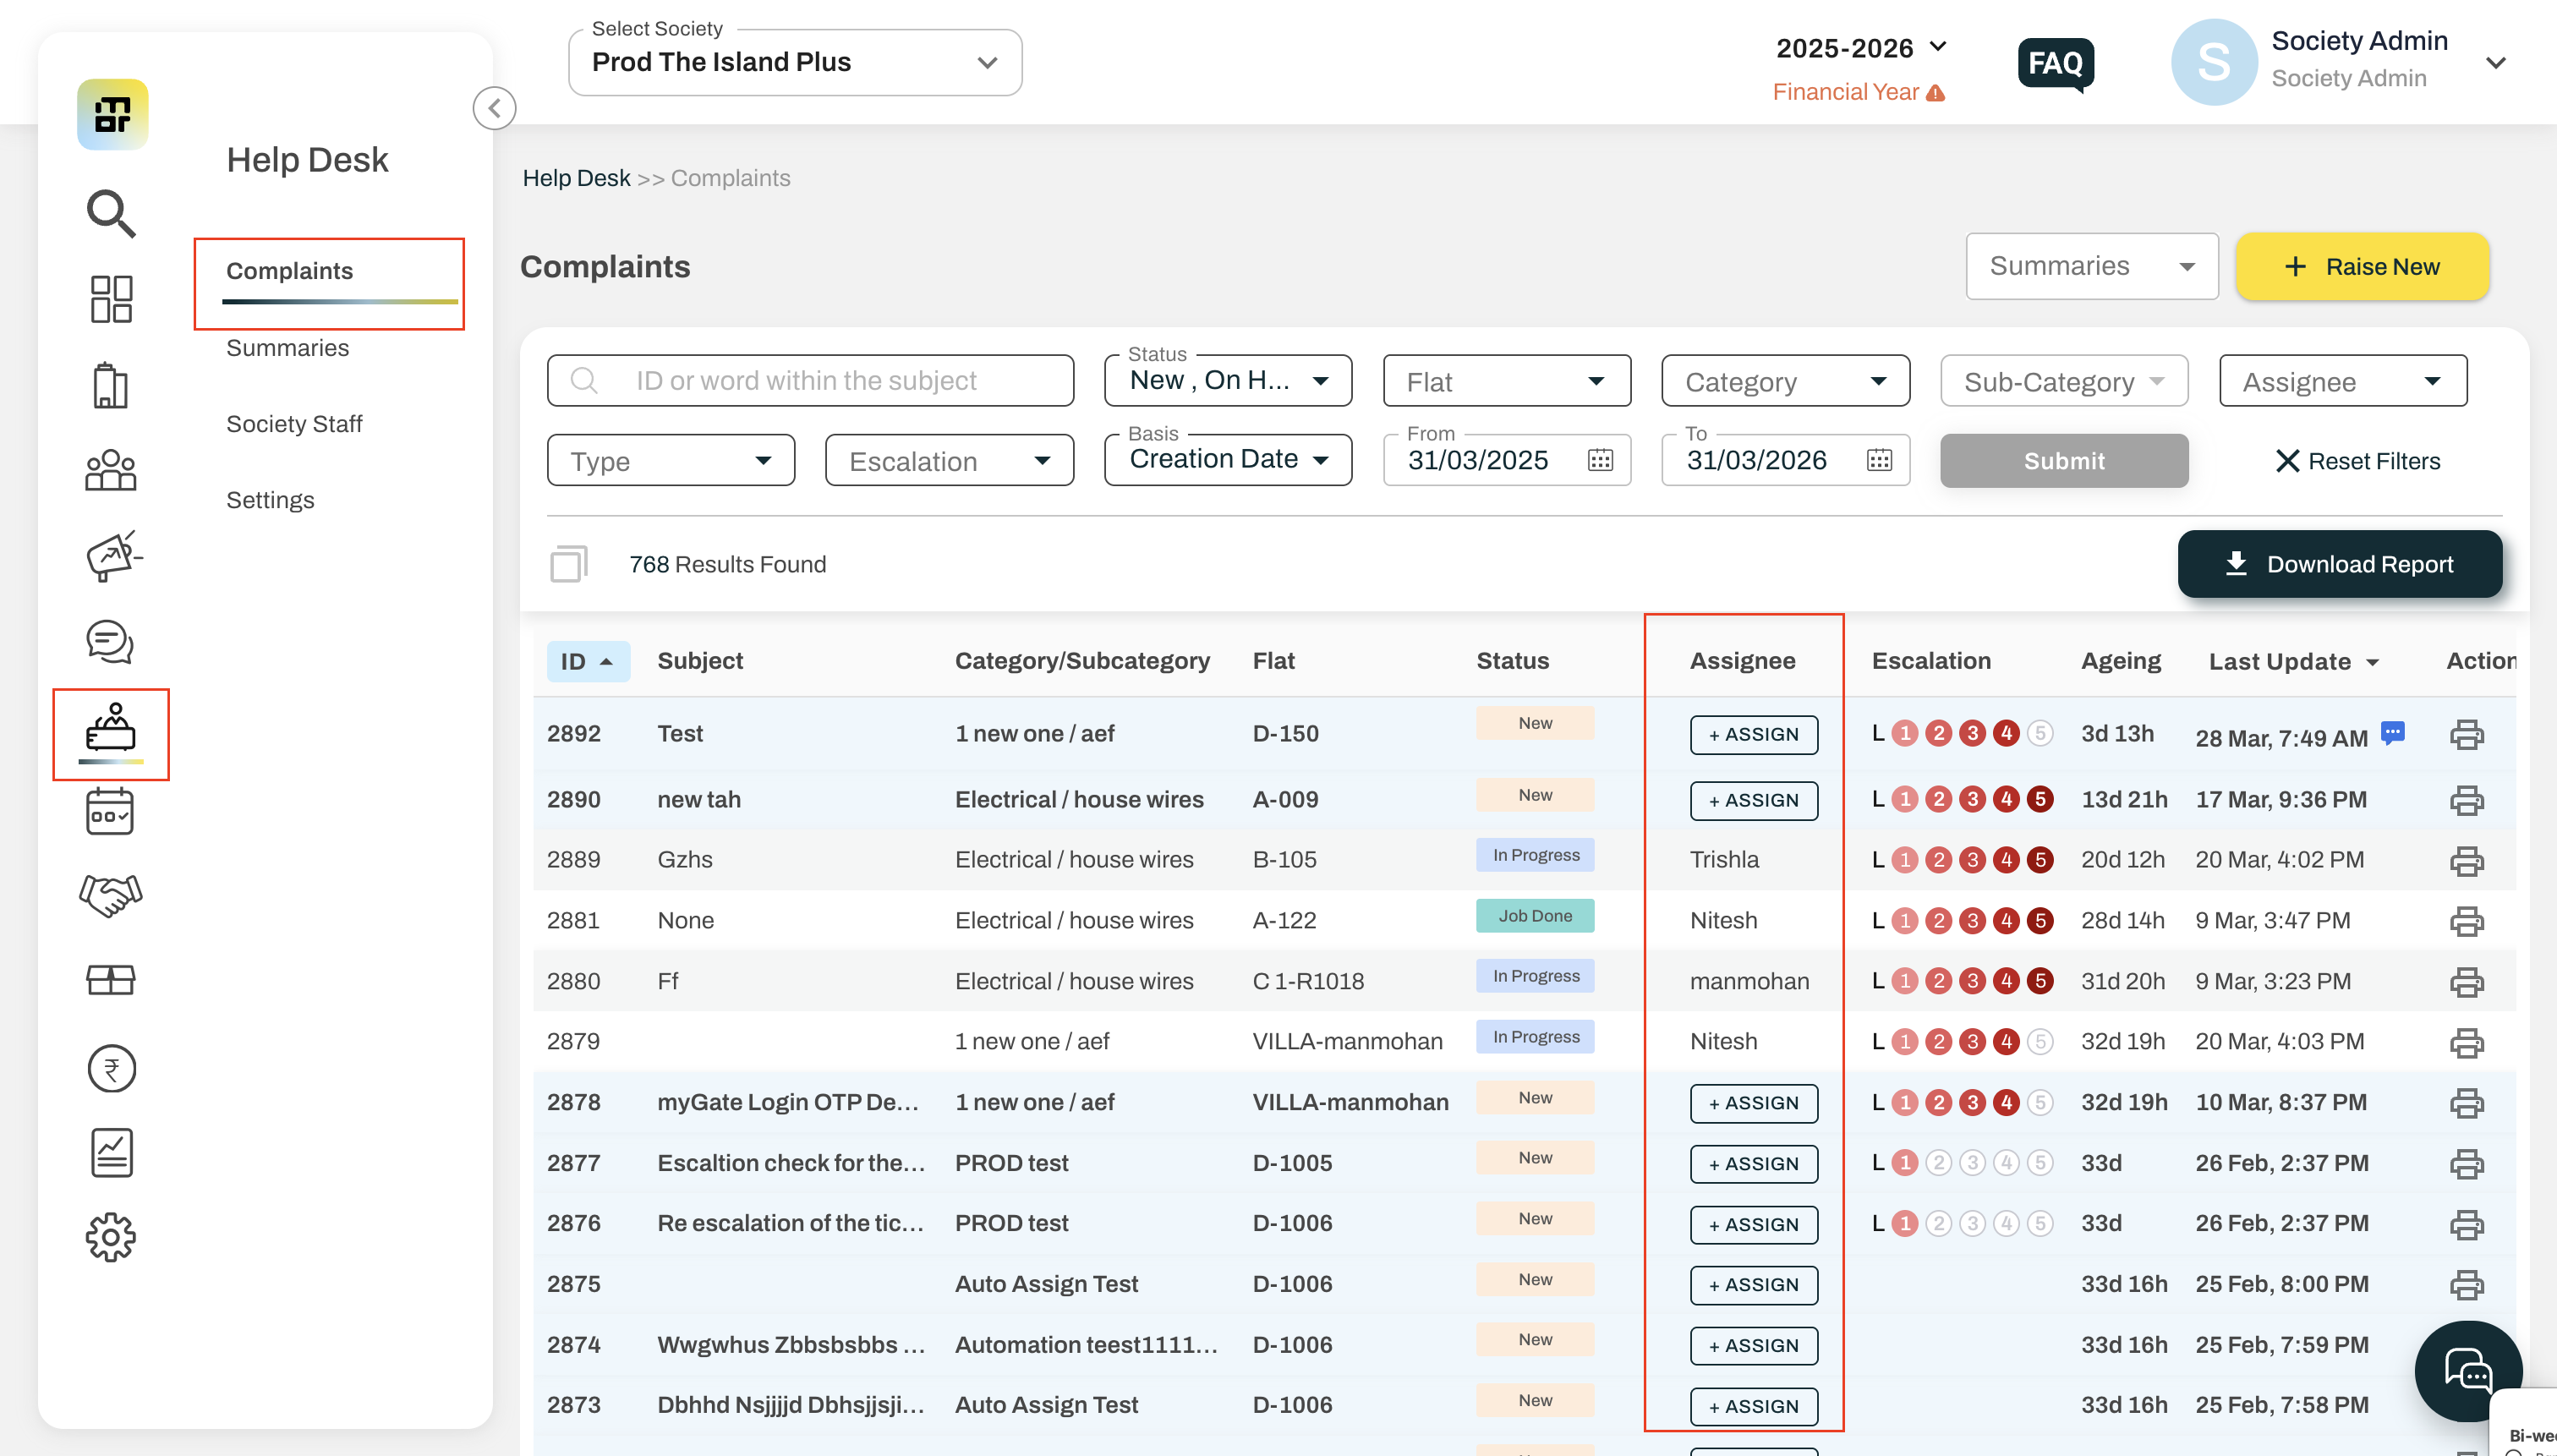
Task: Go to Society Staff menu item
Action: tap(294, 424)
